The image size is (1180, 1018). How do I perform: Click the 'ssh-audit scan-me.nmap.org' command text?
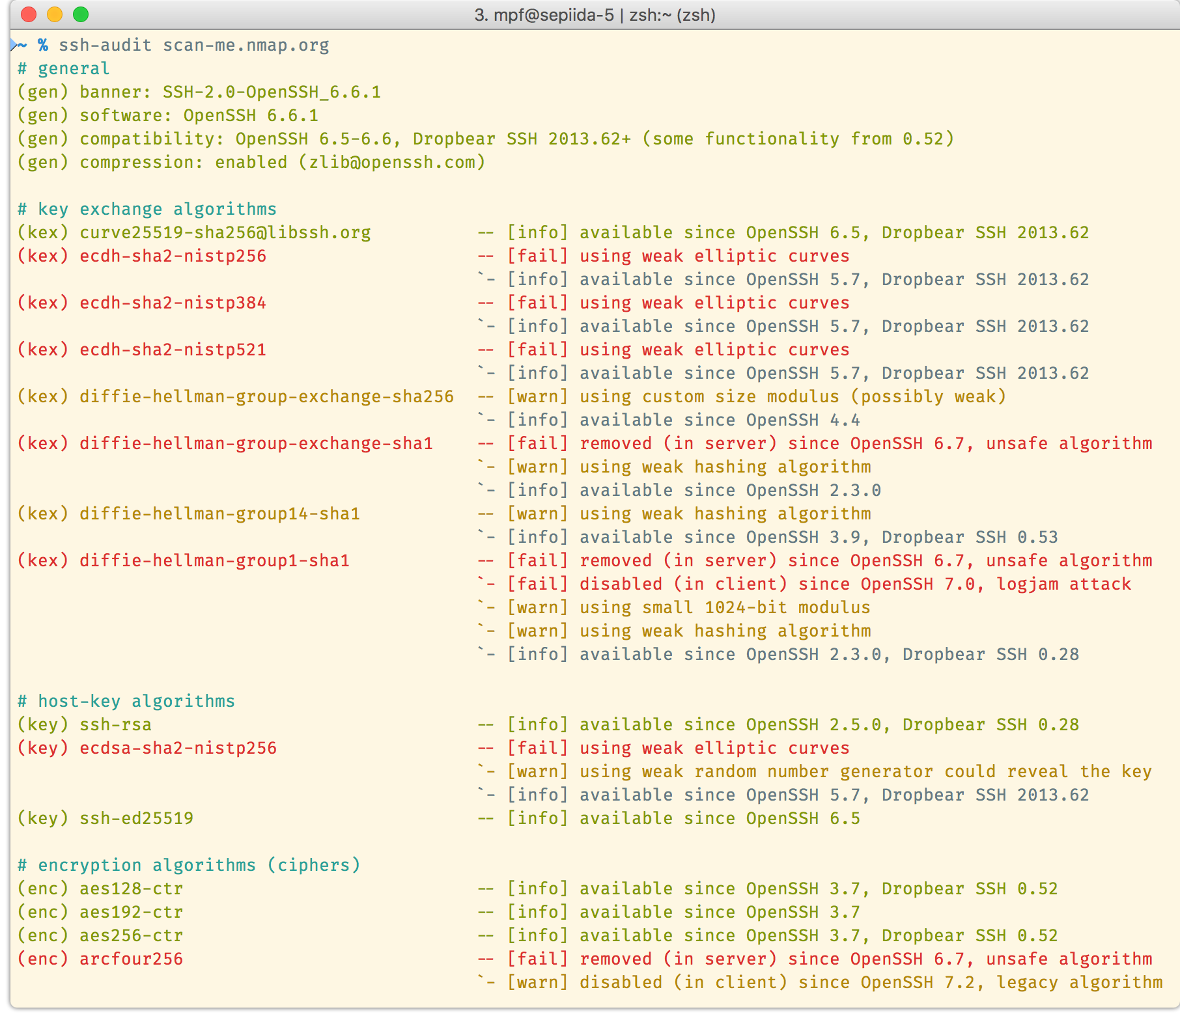point(193,45)
